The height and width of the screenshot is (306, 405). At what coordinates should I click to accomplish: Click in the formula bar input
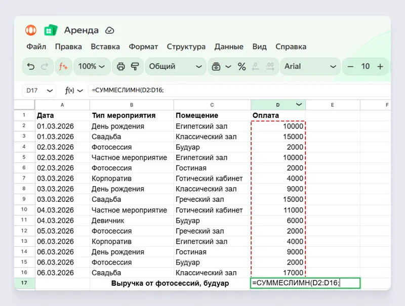pos(239,91)
